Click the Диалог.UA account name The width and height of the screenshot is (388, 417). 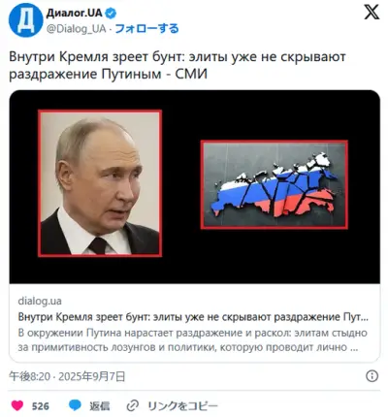coord(75,14)
